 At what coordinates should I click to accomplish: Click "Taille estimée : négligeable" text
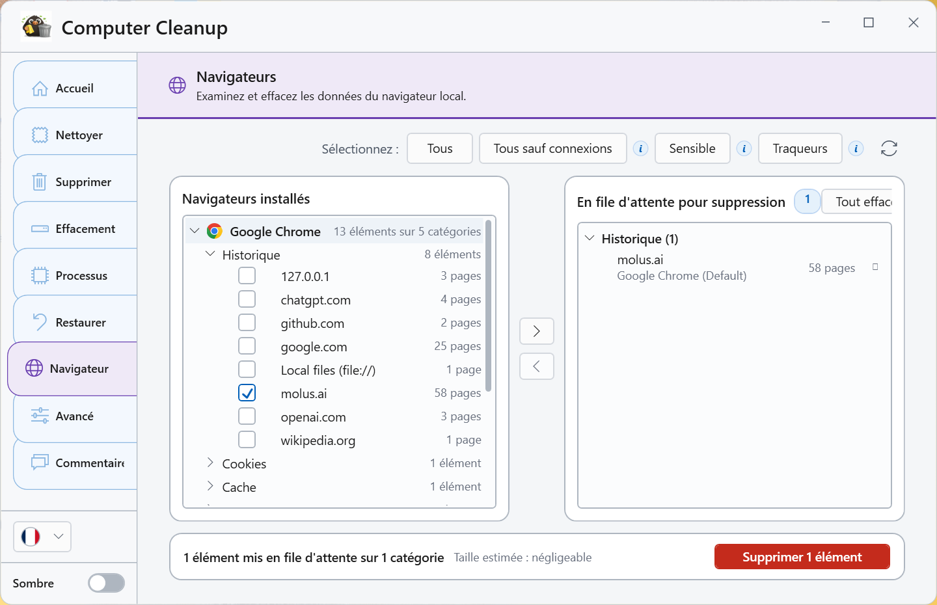pyautogui.click(x=523, y=558)
